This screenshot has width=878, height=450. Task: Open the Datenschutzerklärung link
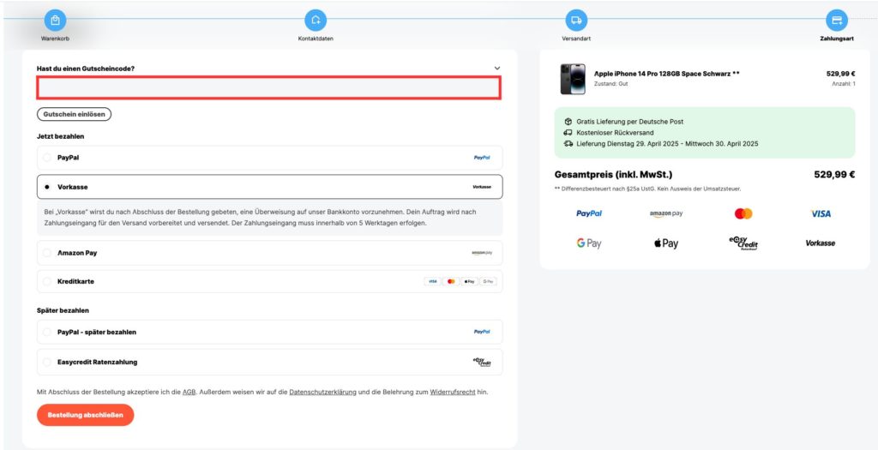322,393
